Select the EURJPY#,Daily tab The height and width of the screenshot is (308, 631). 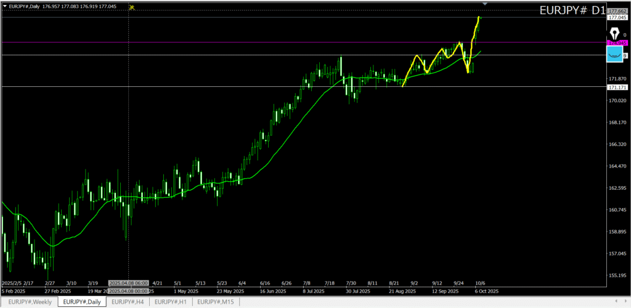[83, 301]
